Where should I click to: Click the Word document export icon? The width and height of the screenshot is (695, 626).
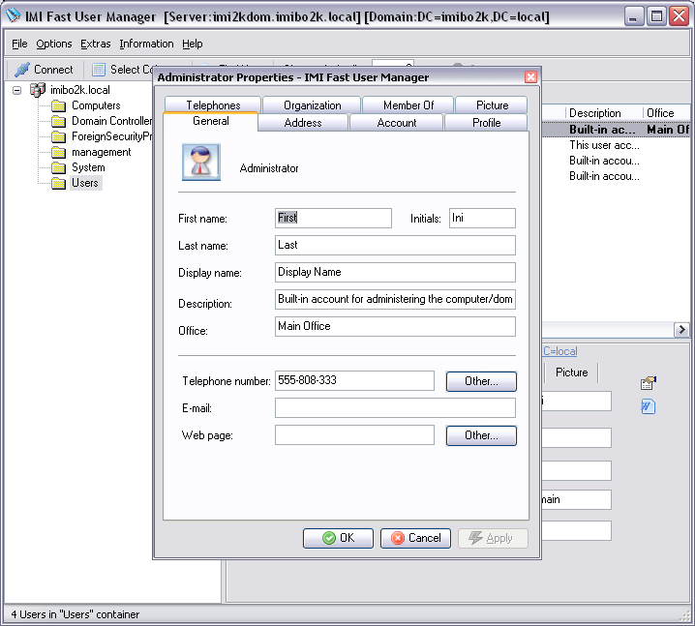(648, 406)
